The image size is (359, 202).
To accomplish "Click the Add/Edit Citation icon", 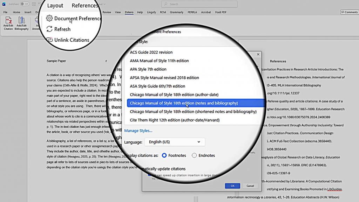I will point(8,21).
